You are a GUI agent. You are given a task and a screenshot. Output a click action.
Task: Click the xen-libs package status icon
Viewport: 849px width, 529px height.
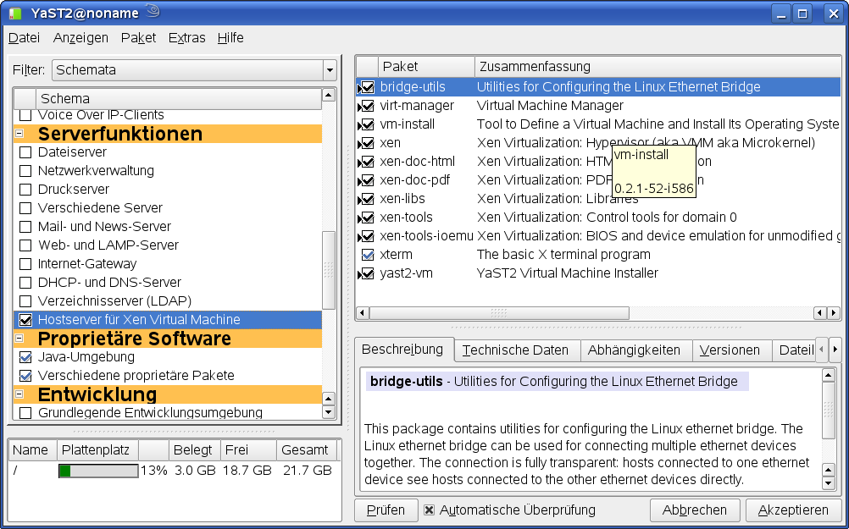point(367,199)
